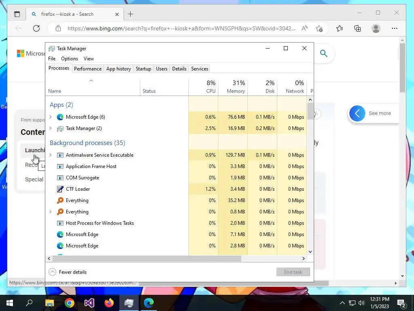Open Edge tab actions menu icon

pos(17,14)
